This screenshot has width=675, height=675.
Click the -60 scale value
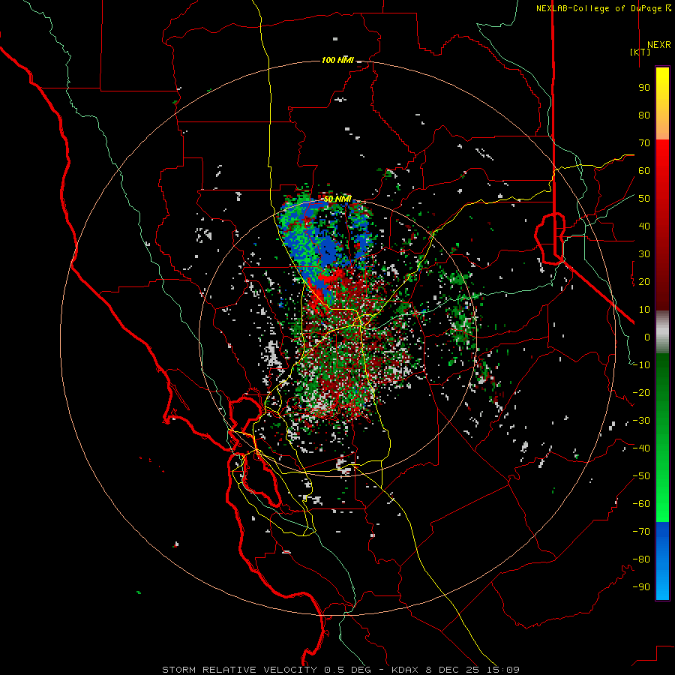coord(641,504)
